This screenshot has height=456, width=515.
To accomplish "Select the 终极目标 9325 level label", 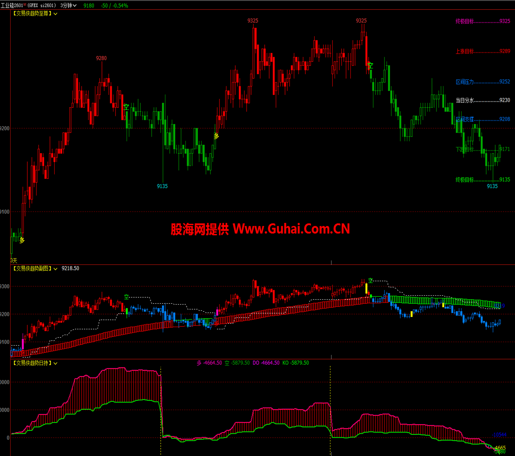I will (x=482, y=21).
